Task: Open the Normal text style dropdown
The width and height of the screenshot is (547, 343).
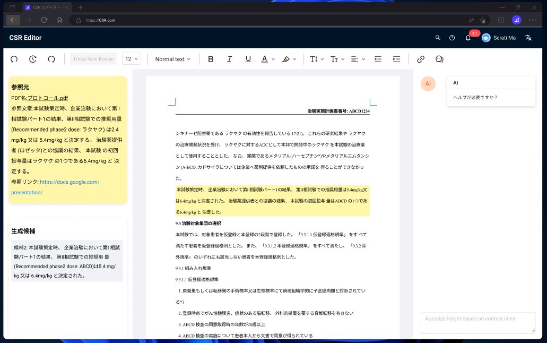Action: tap(173, 59)
